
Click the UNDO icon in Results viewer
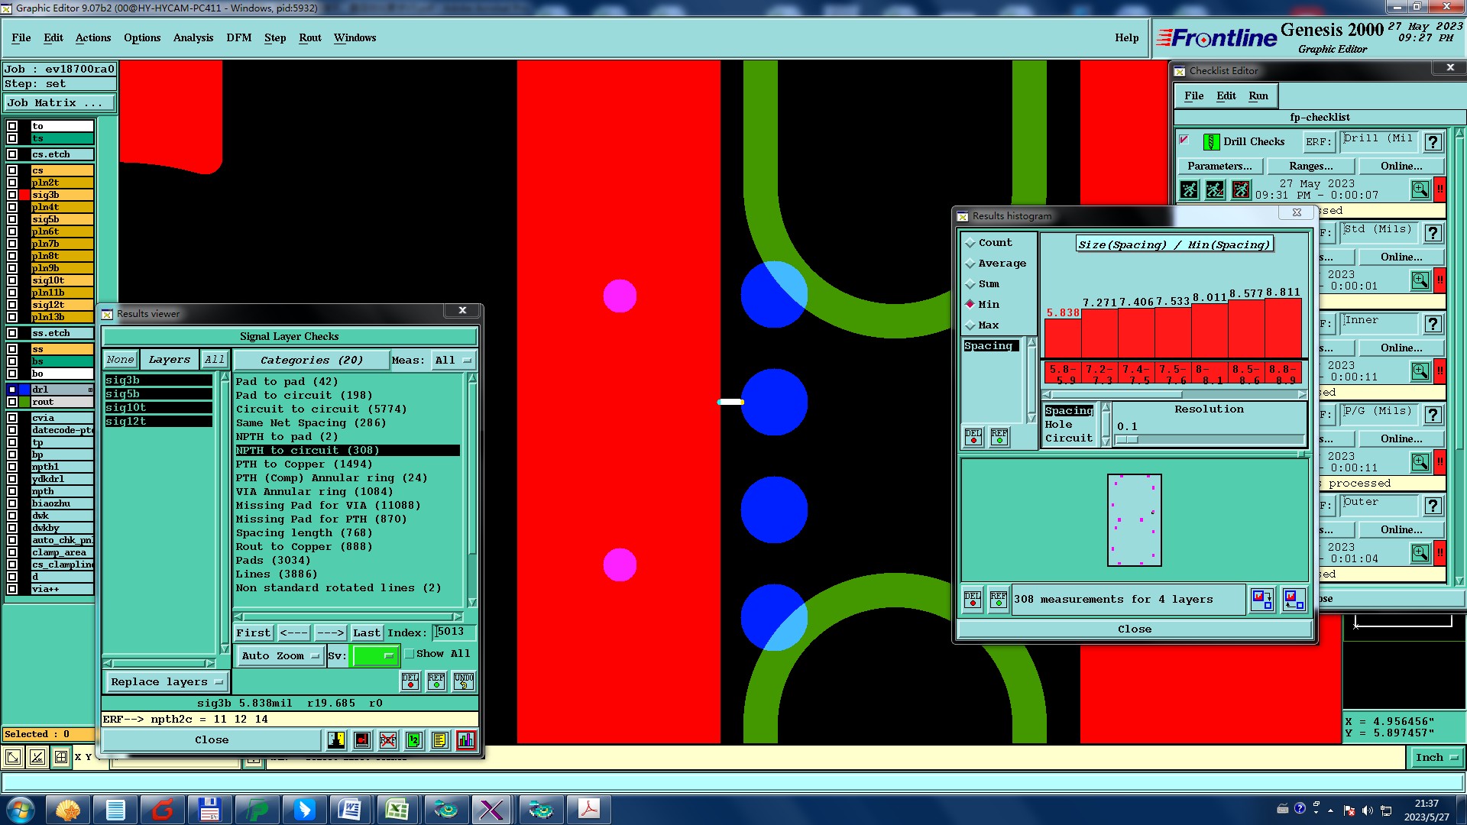click(463, 681)
